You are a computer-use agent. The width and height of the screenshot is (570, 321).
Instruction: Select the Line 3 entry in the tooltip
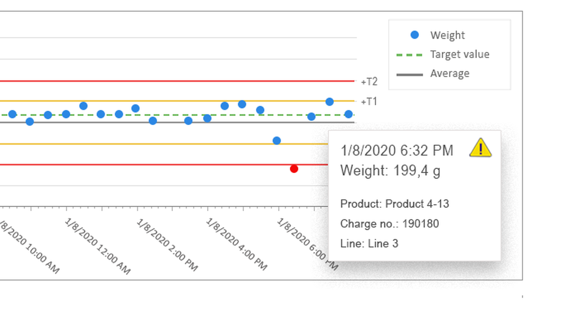[370, 243]
